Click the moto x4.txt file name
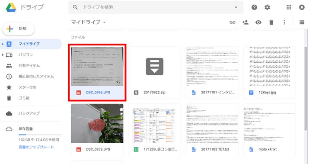309x164 pixels. tap(268, 149)
